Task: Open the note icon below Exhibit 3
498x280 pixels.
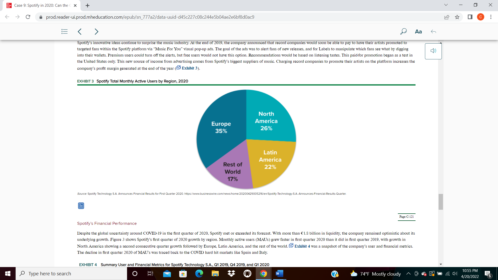Action: pos(81,206)
